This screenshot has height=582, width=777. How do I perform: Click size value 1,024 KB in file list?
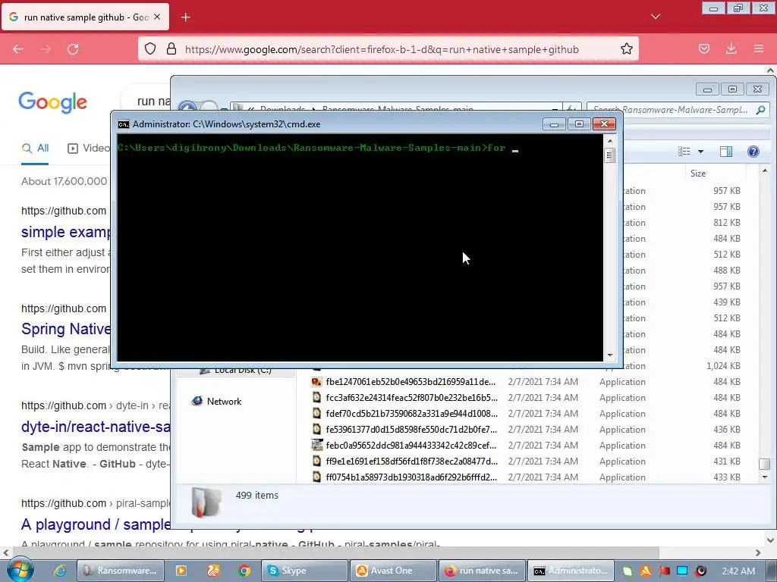[723, 366]
